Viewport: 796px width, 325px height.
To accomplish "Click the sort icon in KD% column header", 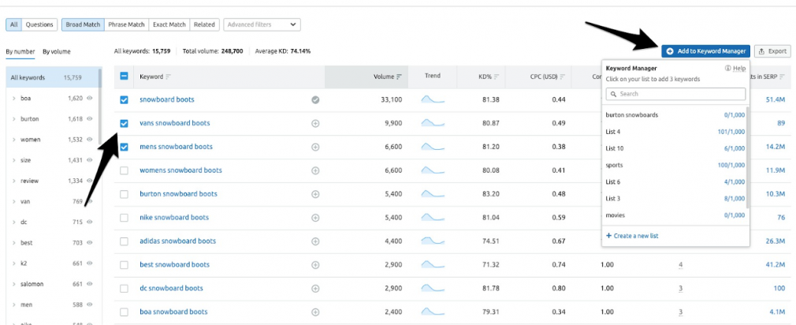I will point(497,77).
